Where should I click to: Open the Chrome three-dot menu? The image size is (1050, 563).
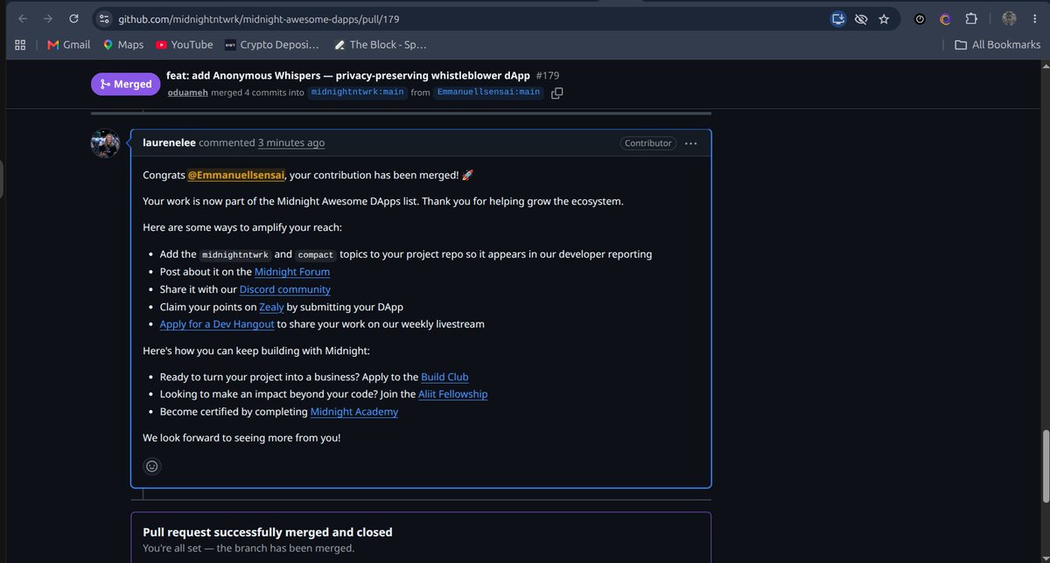[x=1034, y=18]
